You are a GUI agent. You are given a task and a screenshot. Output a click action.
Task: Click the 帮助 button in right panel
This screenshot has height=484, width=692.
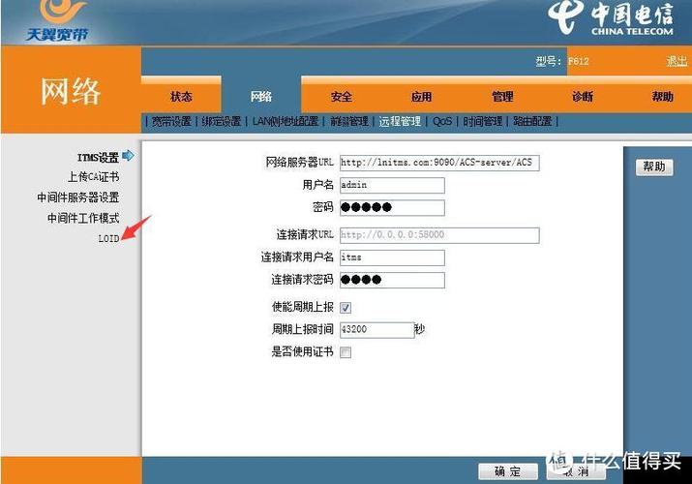tap(654, 166)
